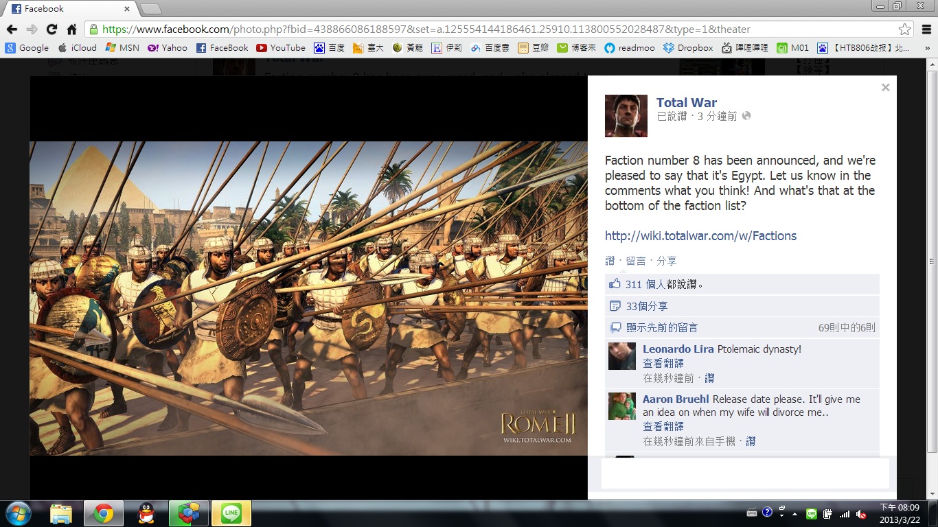Open Aaron Bruehl's profile link
Screen dimensions: 938x527
[x=676, y=399]
